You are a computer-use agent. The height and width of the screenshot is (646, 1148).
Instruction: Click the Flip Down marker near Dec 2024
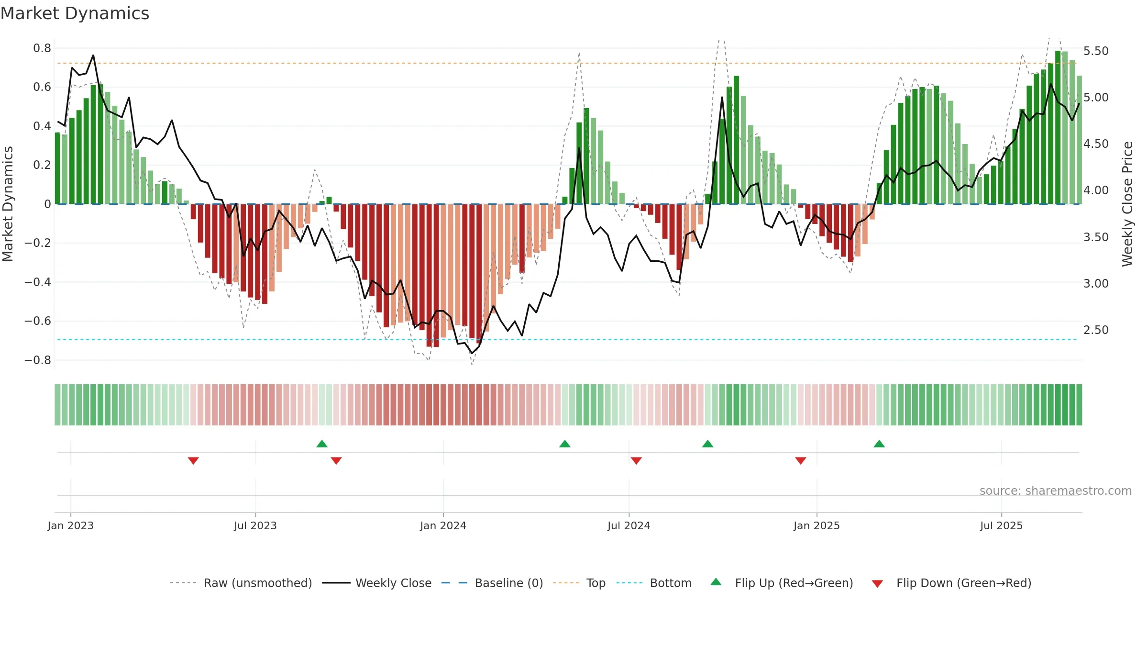click(x=801, y=460)
